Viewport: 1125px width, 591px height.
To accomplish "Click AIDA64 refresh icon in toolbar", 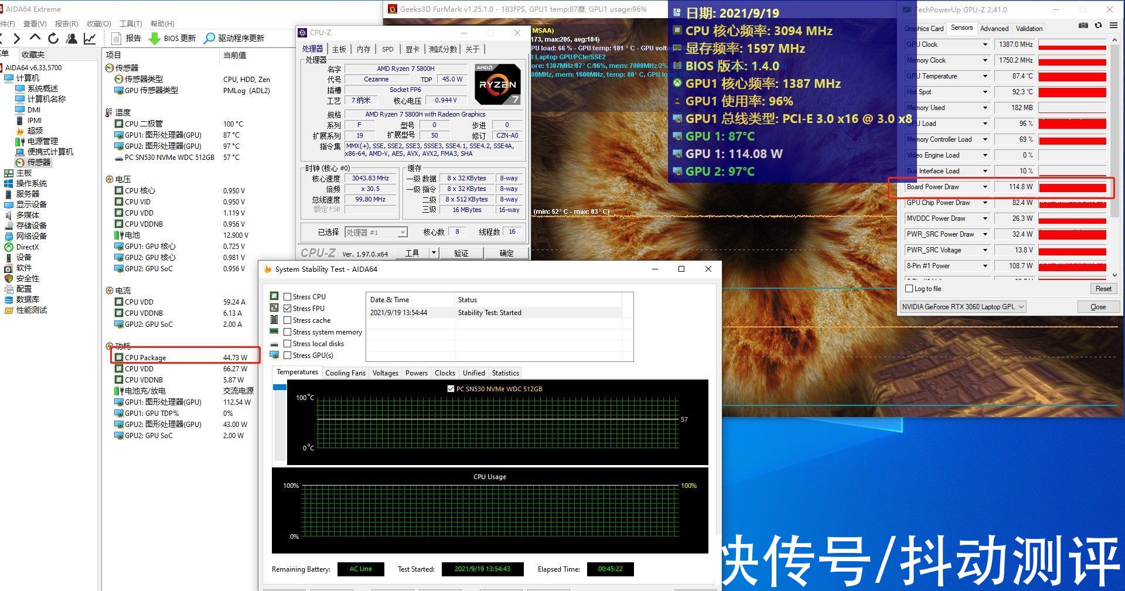I will (53, 39).
